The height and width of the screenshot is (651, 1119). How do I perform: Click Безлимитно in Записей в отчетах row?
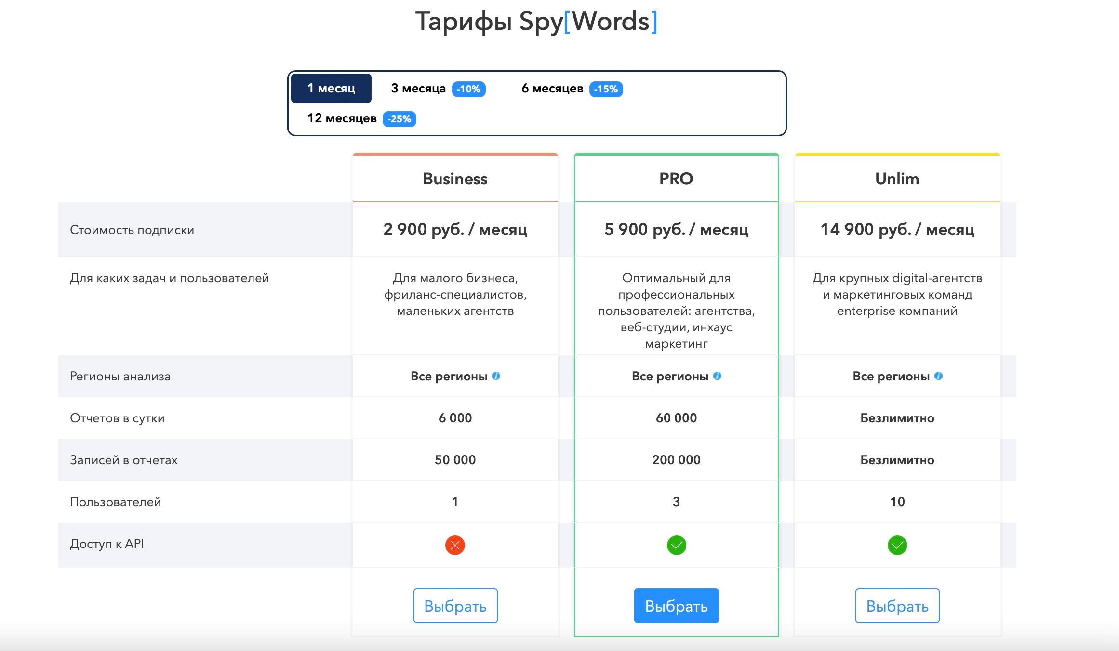(897, 460)
